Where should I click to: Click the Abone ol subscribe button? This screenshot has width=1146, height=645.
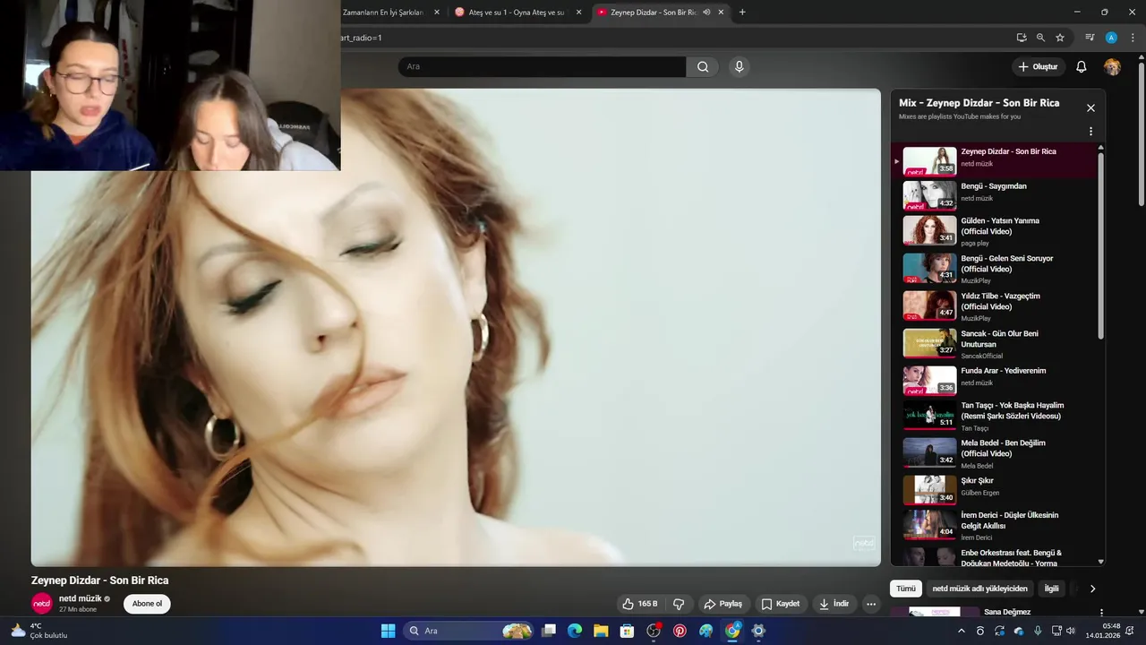tap(147, 604)
